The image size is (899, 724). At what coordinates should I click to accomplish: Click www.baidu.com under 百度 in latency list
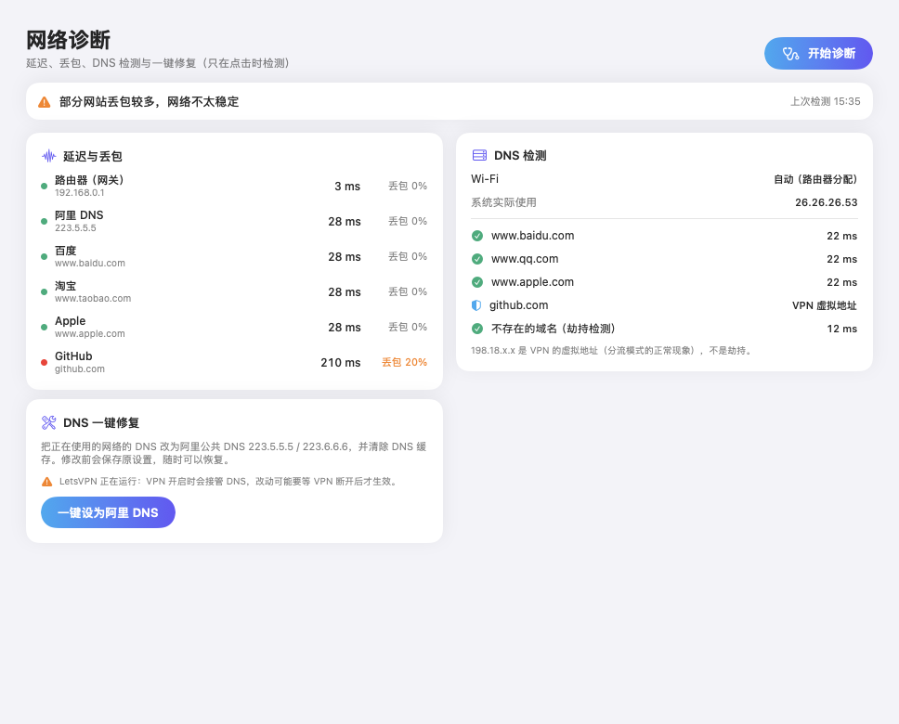90,264
